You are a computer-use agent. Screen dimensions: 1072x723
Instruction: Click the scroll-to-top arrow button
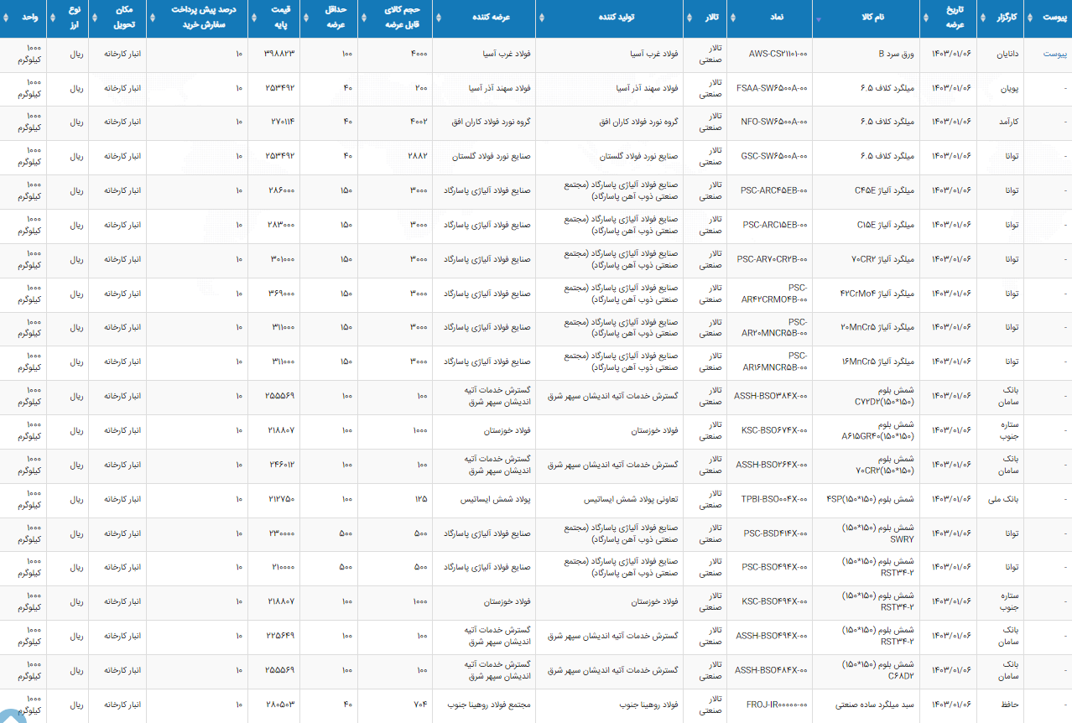tap(13, 716)
